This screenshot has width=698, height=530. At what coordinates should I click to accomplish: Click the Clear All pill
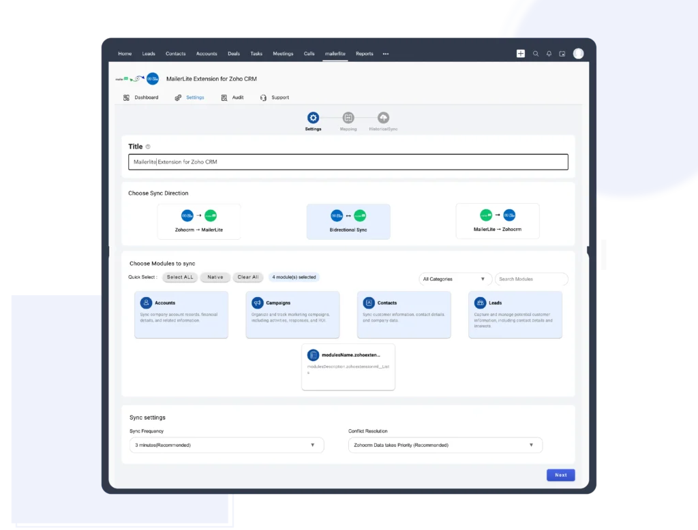coord(248,277)
